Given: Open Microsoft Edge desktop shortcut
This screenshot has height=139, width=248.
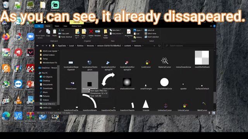Looking at the screenshot, I should 6,118.
